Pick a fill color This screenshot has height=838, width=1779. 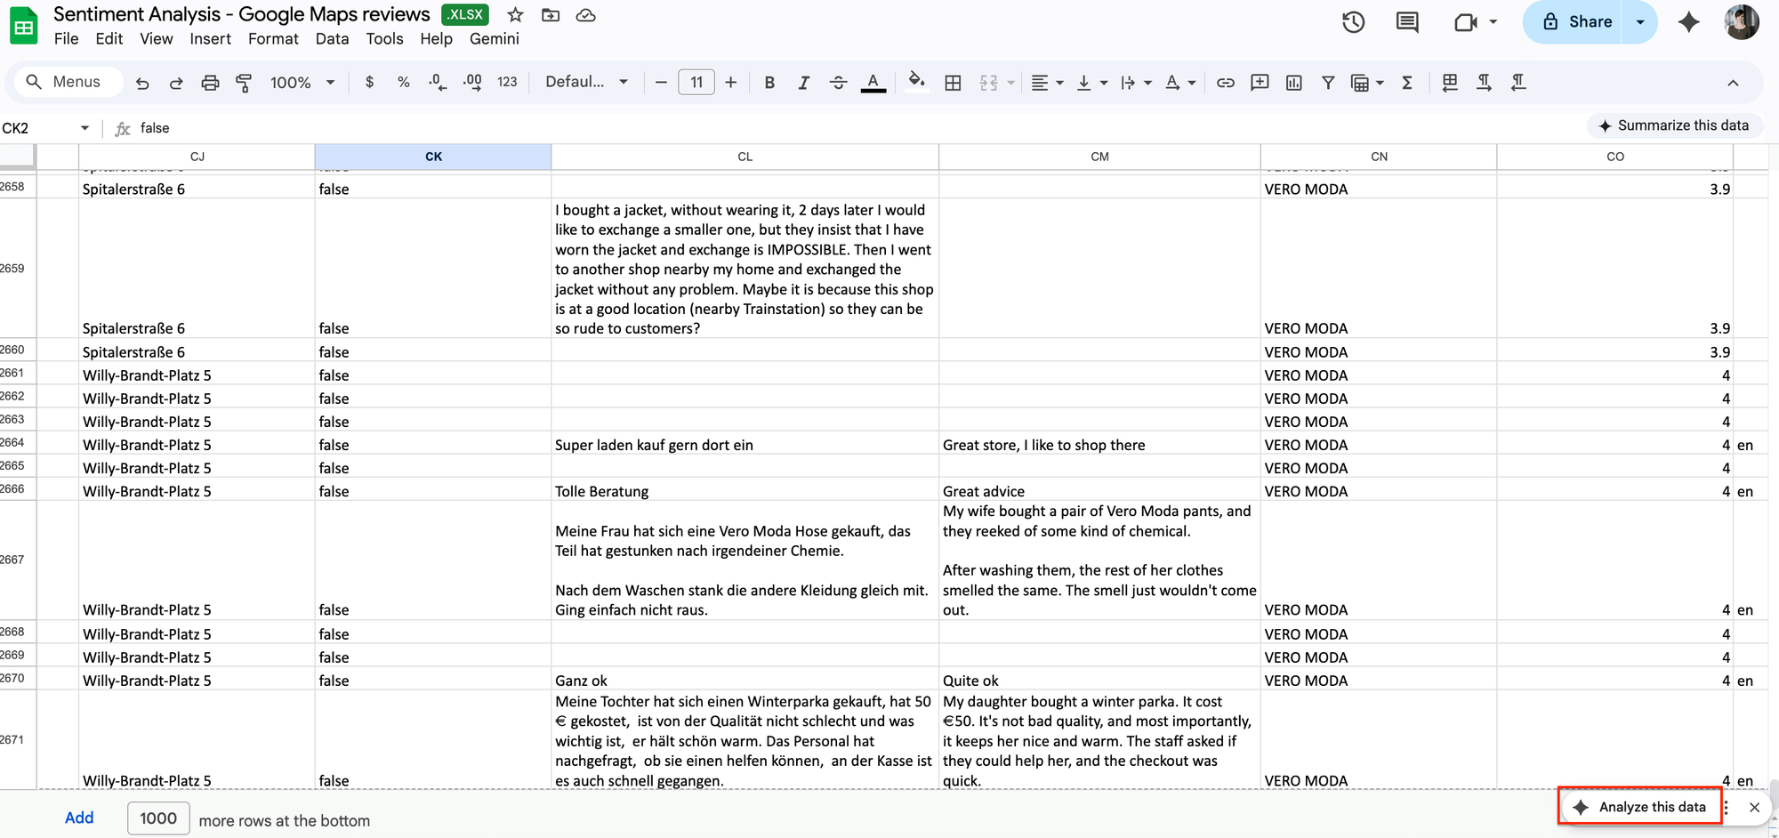pos(916,83)
